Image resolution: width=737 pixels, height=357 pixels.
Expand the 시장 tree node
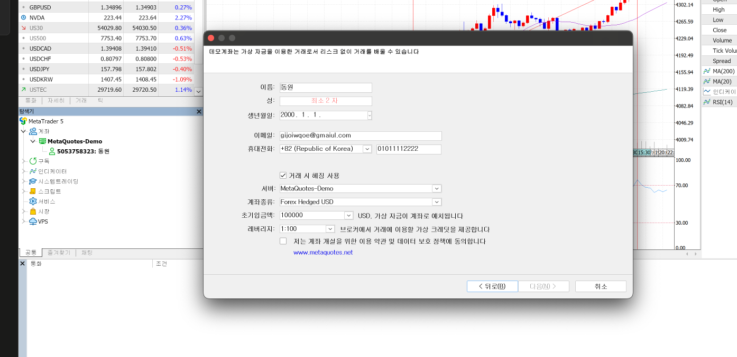click(23, 211)
